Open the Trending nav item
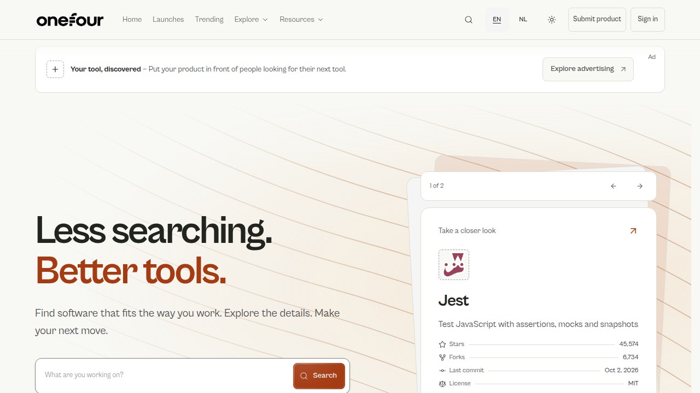 [x=209, y=20]
